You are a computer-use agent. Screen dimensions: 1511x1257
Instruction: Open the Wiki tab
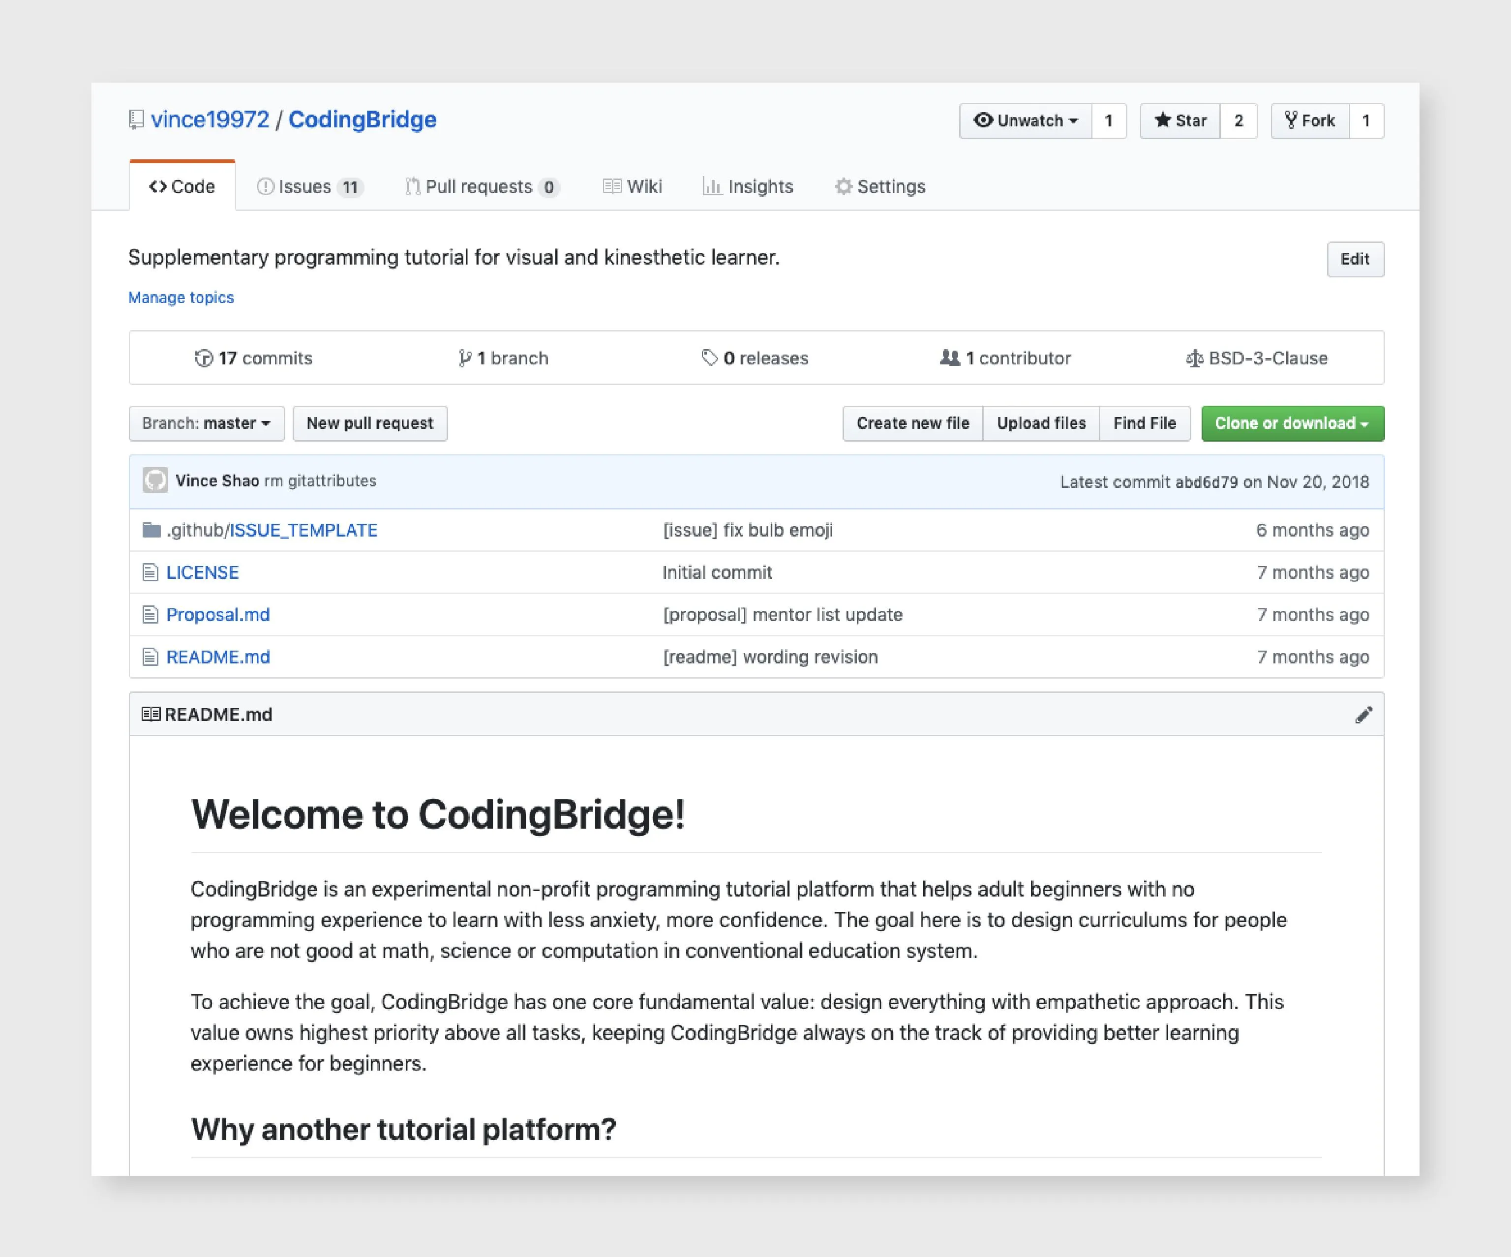(633, 186)
